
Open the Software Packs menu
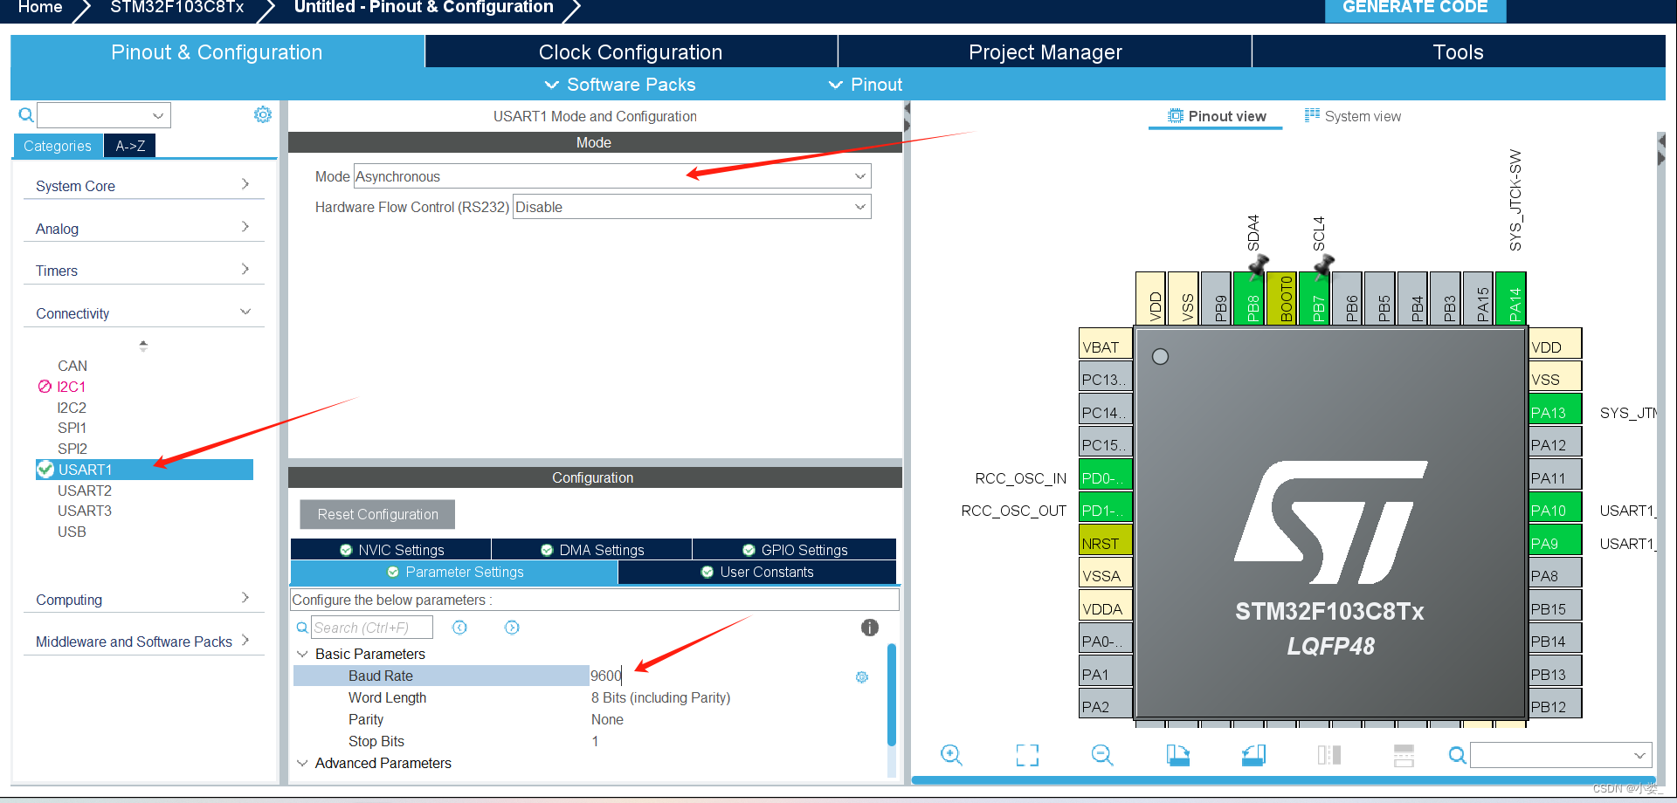620,85
